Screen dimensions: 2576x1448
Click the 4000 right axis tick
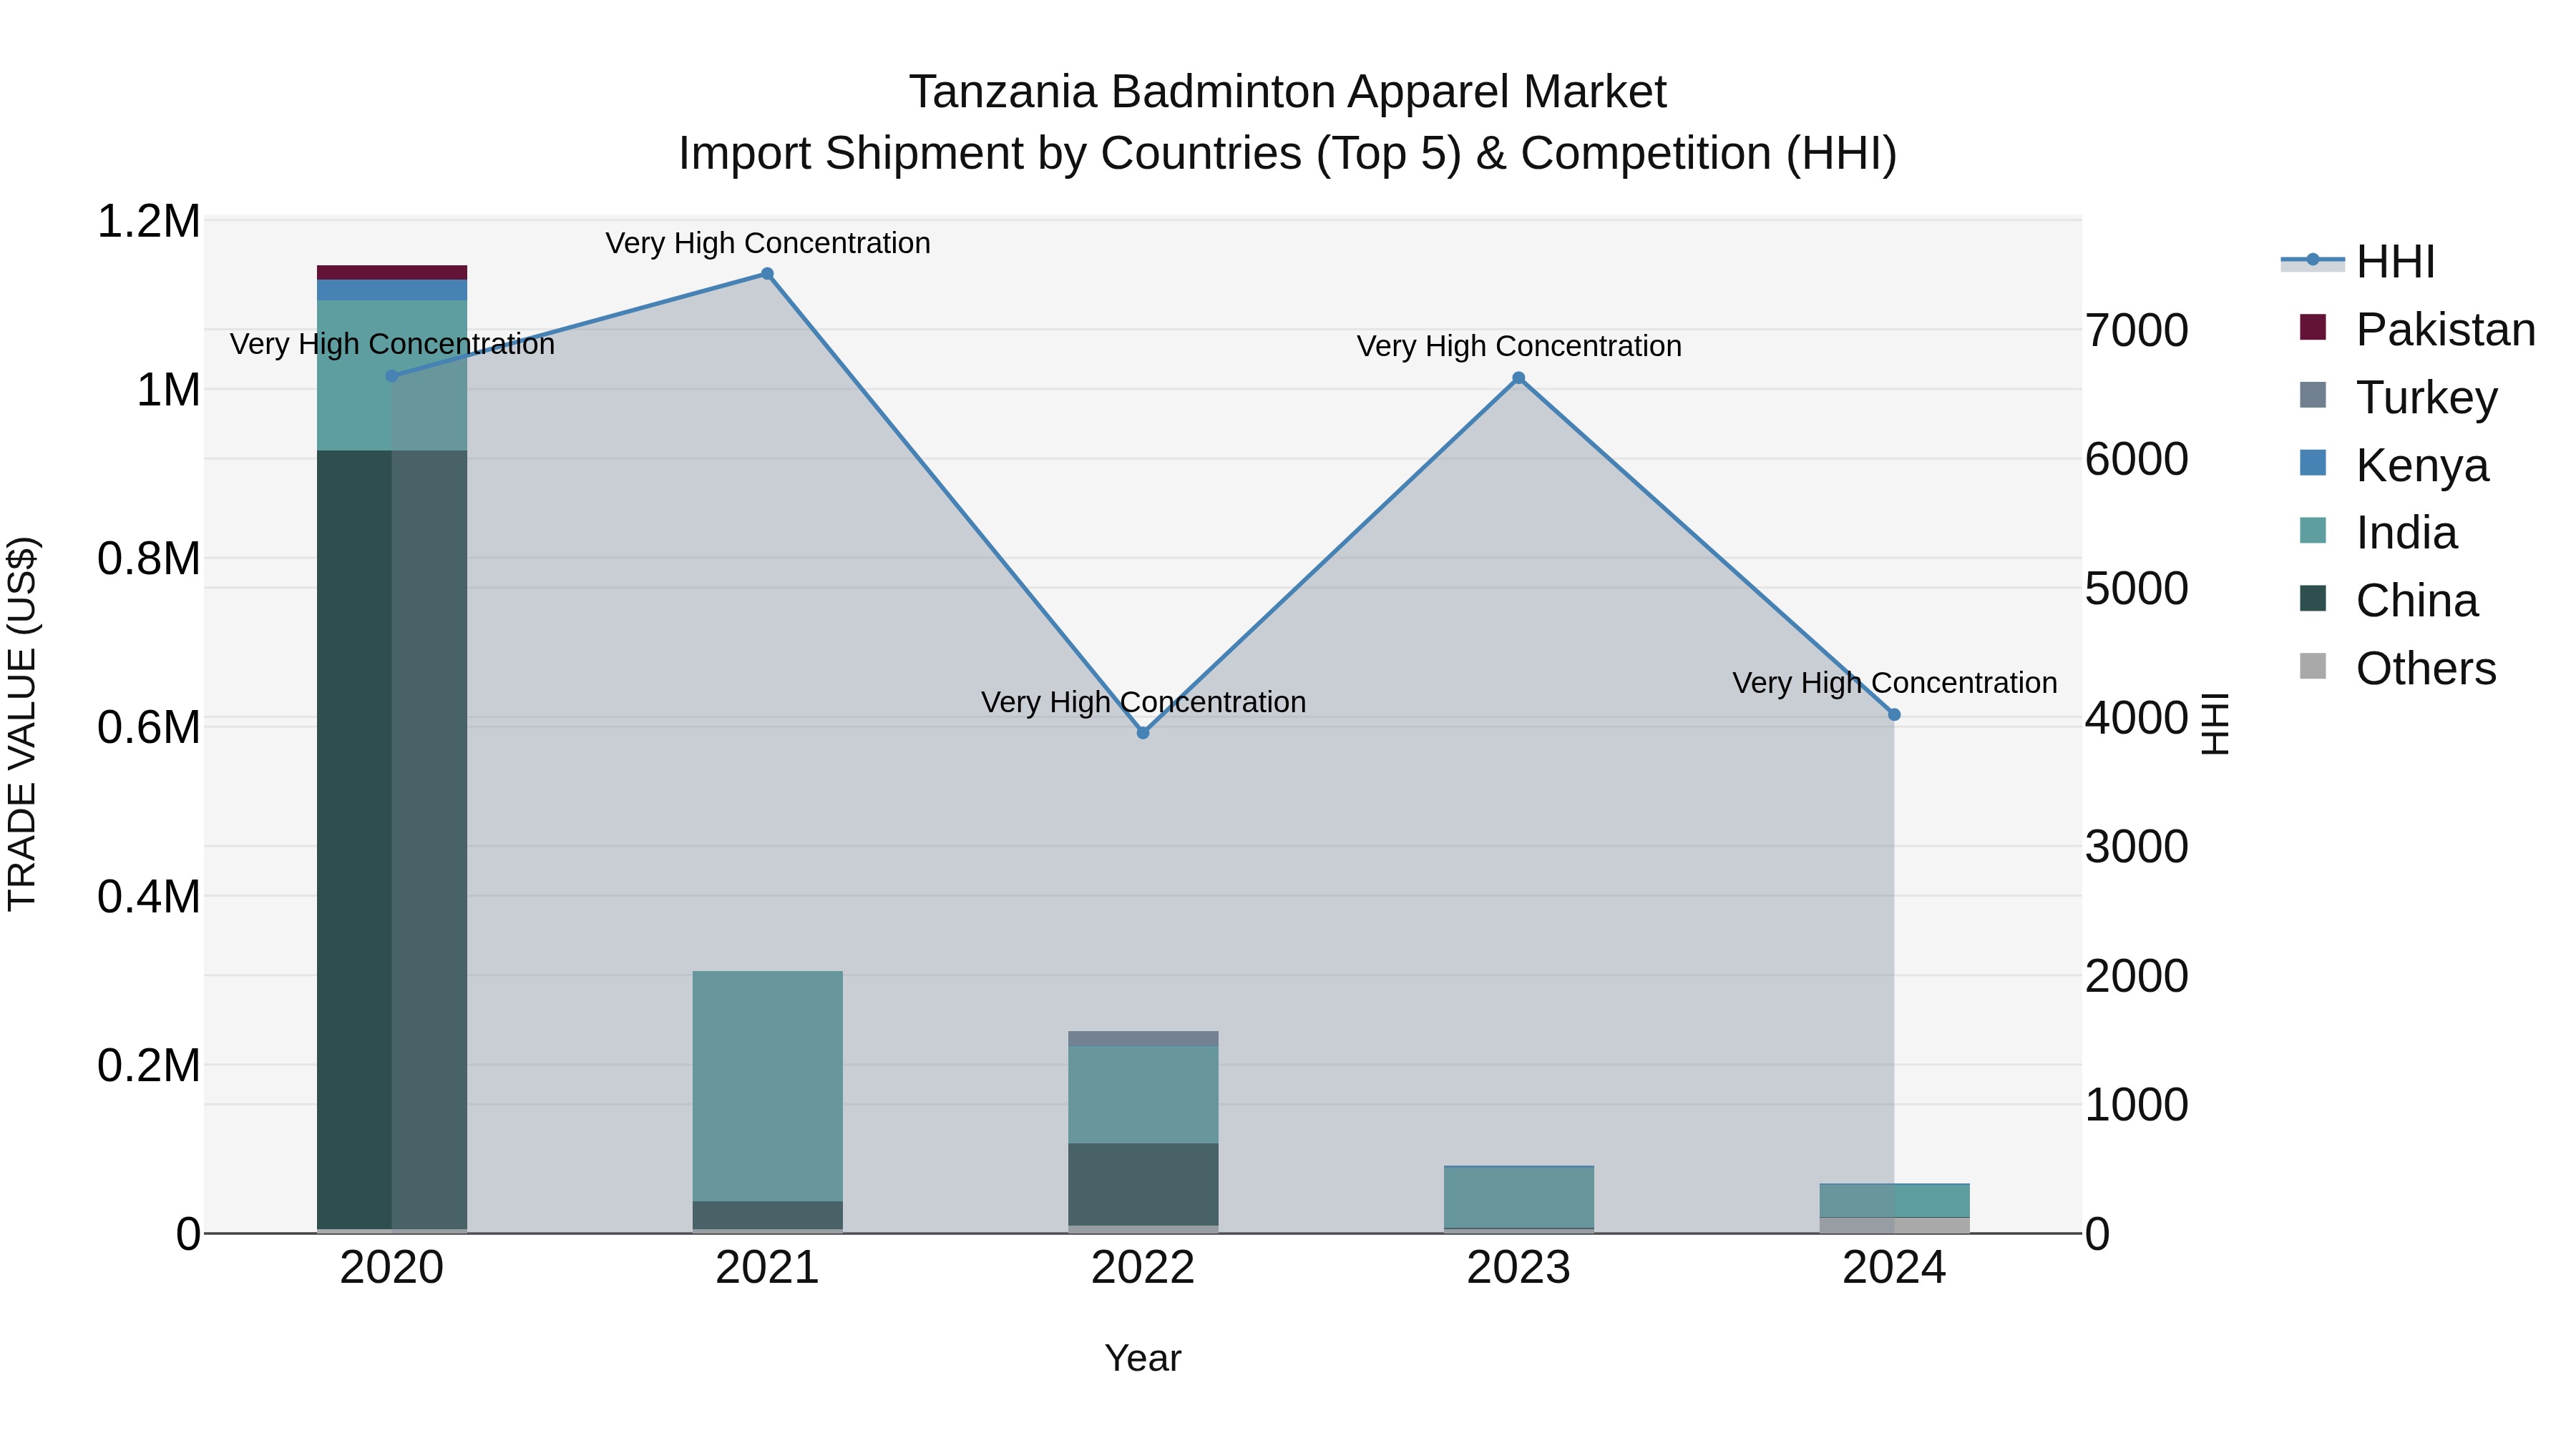click(2137, 717)
